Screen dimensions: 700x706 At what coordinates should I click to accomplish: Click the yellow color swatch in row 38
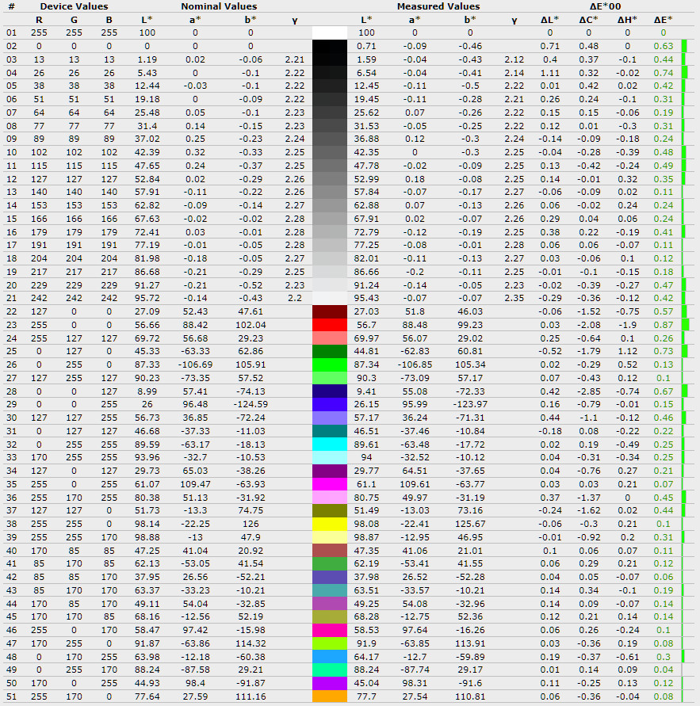coord(330,525)
